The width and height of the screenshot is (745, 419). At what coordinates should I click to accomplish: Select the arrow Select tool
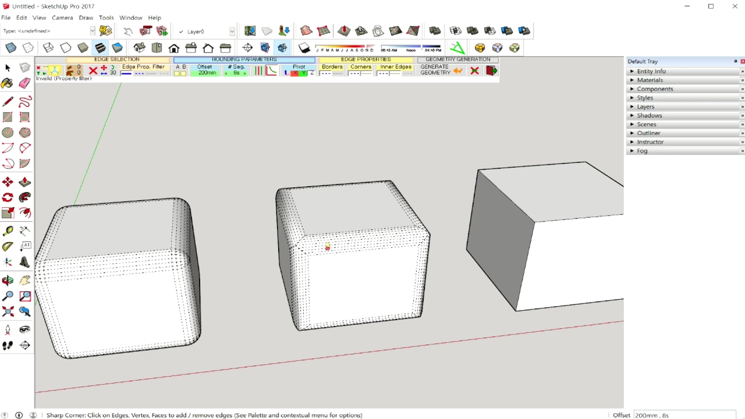(x=8, y=68)
